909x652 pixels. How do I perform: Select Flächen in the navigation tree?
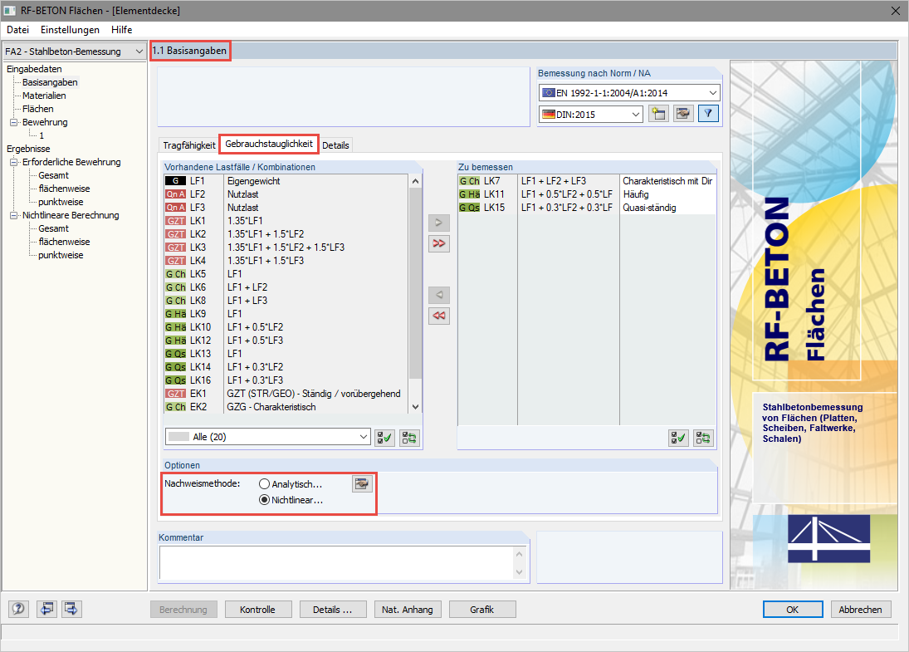37,109
